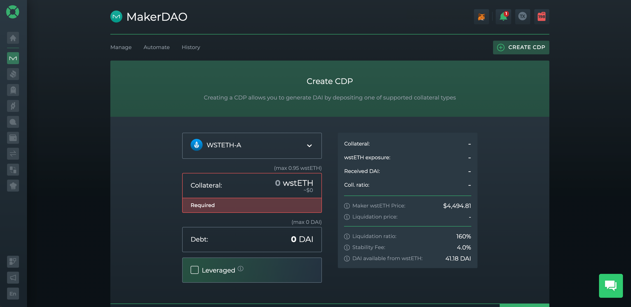
Task: Open the live chat widget
Action: pyautogui.click(x=611, y=286)
